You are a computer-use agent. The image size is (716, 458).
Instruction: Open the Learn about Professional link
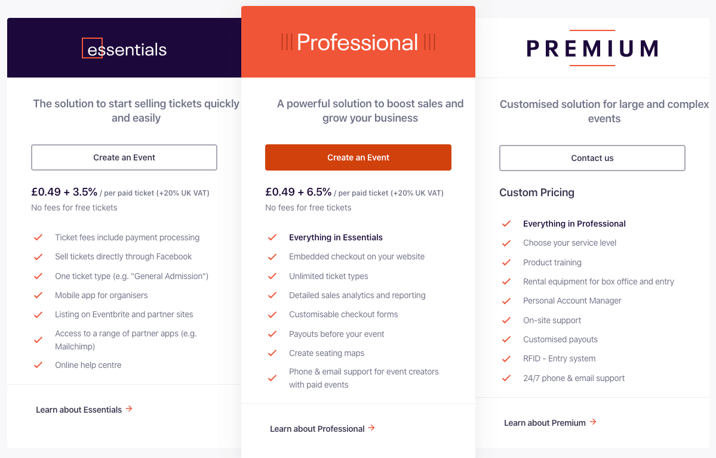tap(317, 429)
